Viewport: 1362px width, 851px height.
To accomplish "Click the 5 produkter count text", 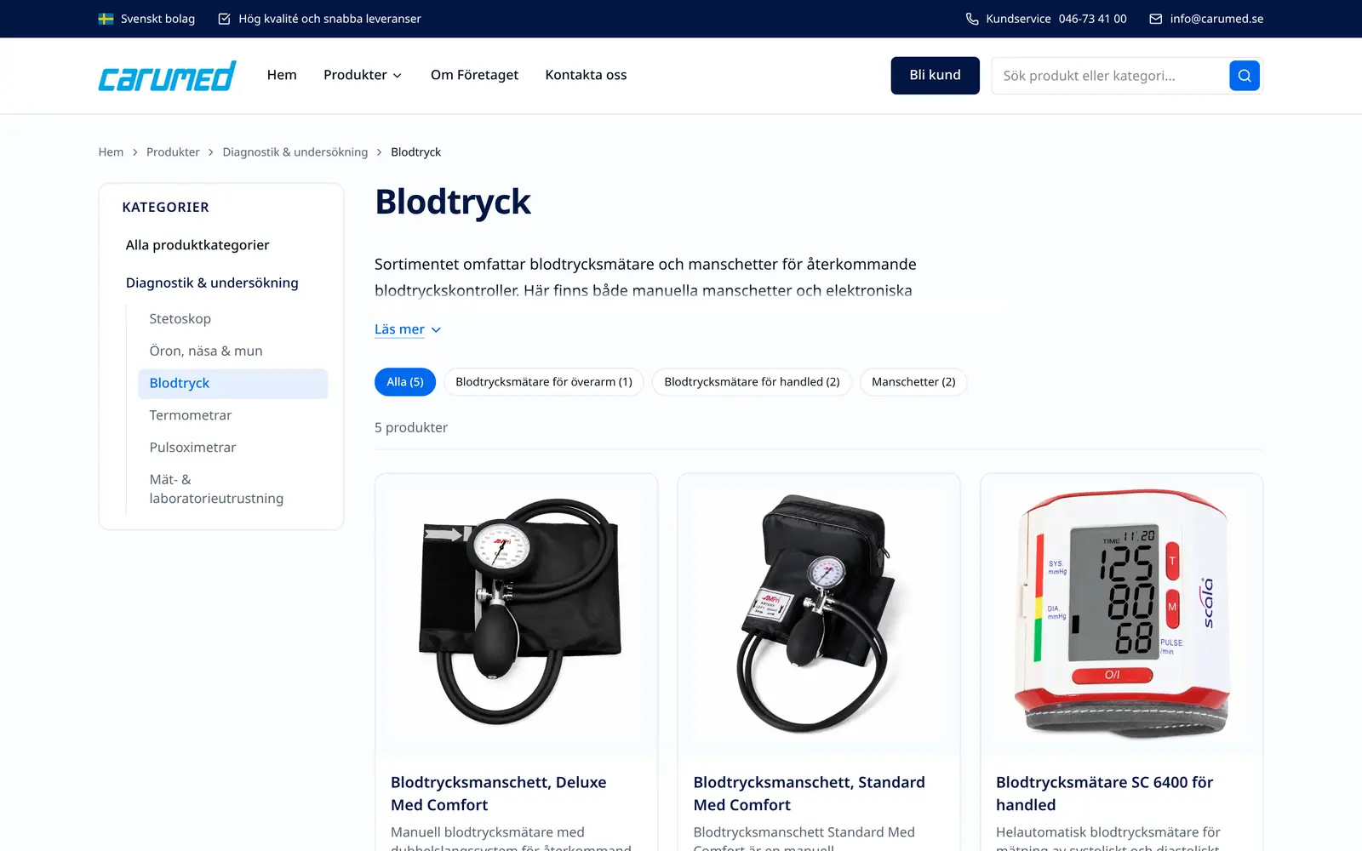I will tap(411, 428).
